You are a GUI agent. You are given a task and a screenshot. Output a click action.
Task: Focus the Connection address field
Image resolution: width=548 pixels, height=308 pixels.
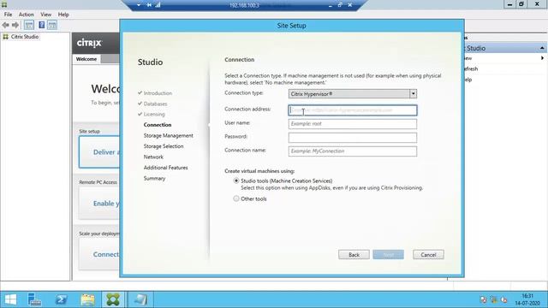pos(353,110)
